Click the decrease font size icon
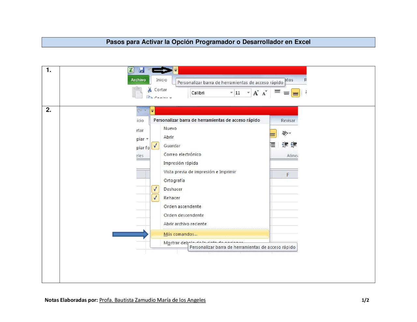Image resolution: width=417 pixels, height=322 pixels. click(x=263, y=93)
